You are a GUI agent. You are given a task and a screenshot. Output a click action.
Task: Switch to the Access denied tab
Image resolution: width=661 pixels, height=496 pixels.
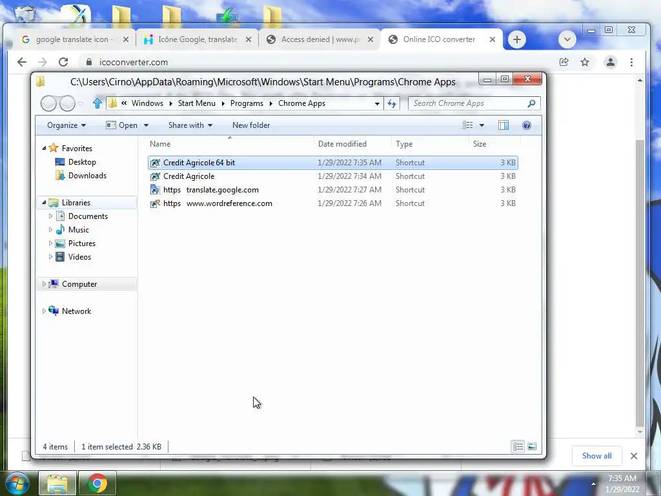[320, 39]
